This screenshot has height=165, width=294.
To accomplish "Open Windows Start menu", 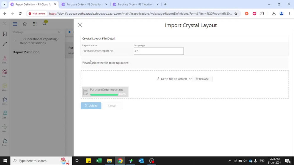I will coord(5,161).
